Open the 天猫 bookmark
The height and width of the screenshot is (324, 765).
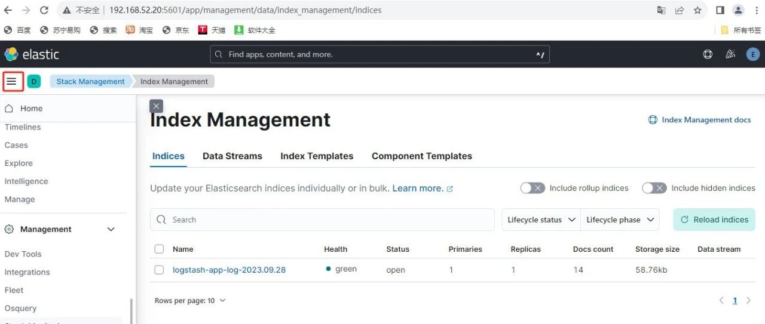point(212,30)
